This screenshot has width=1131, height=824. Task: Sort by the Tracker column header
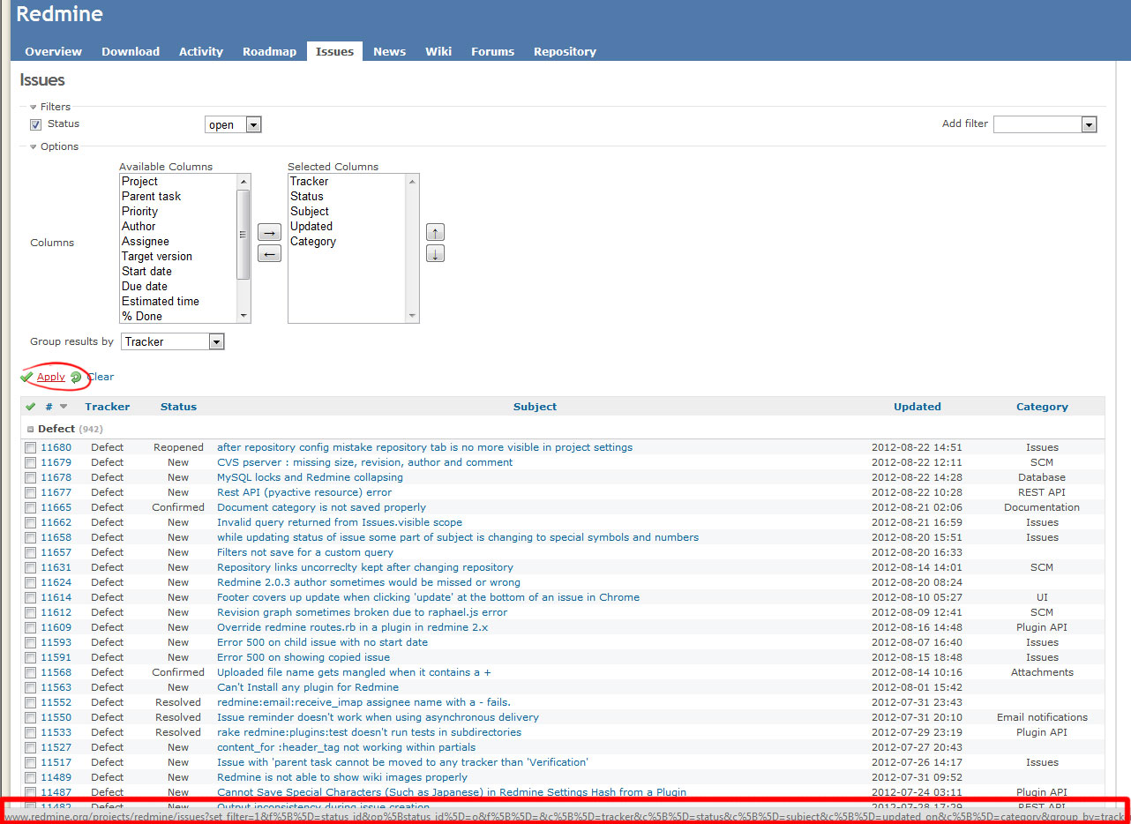[108, 407]
